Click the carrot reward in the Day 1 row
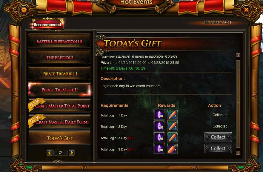The image size is (263, 172). coord(173,115)
